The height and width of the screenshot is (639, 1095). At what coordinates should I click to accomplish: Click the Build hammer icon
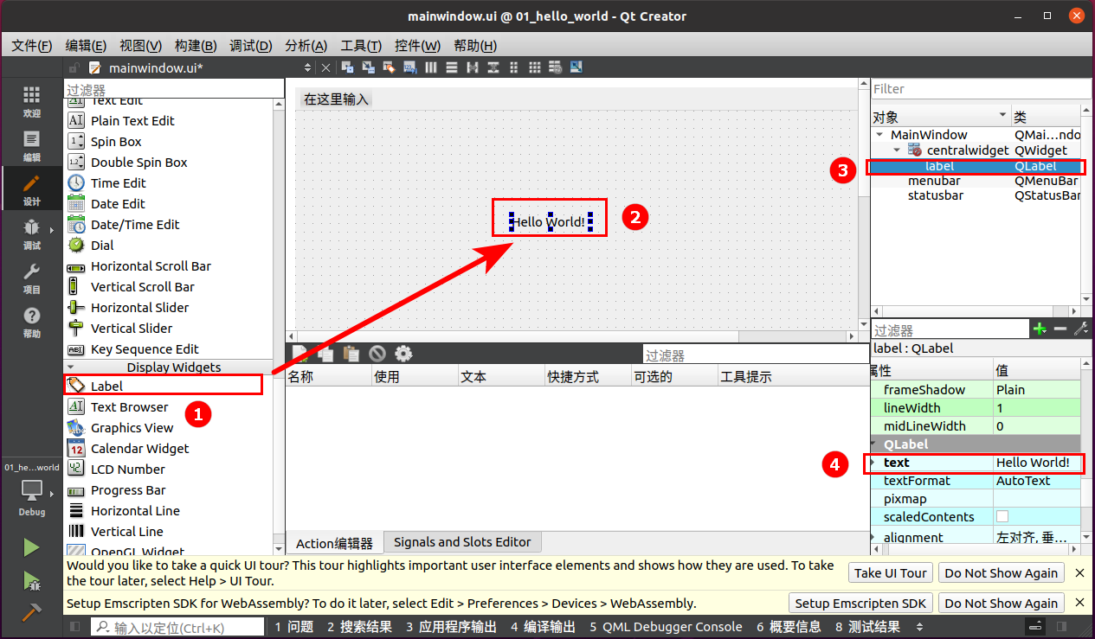pos(31,612)
